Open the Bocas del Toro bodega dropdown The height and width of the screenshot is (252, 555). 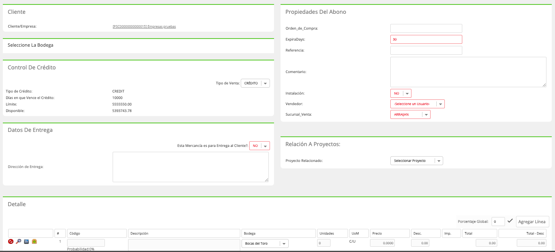pyautogui.click(x=265, y=243)
